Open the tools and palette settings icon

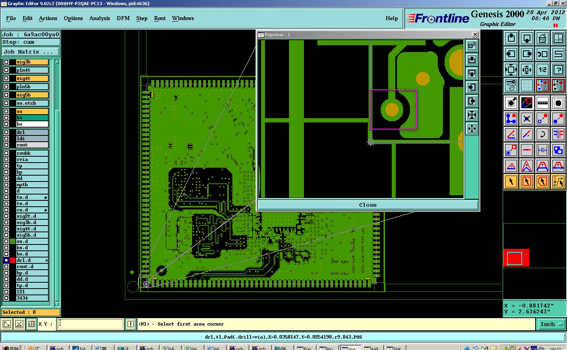[511, 85]
